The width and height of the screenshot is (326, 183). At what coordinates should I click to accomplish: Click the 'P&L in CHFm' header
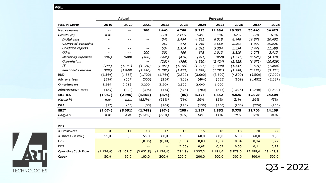click(69, 25)
